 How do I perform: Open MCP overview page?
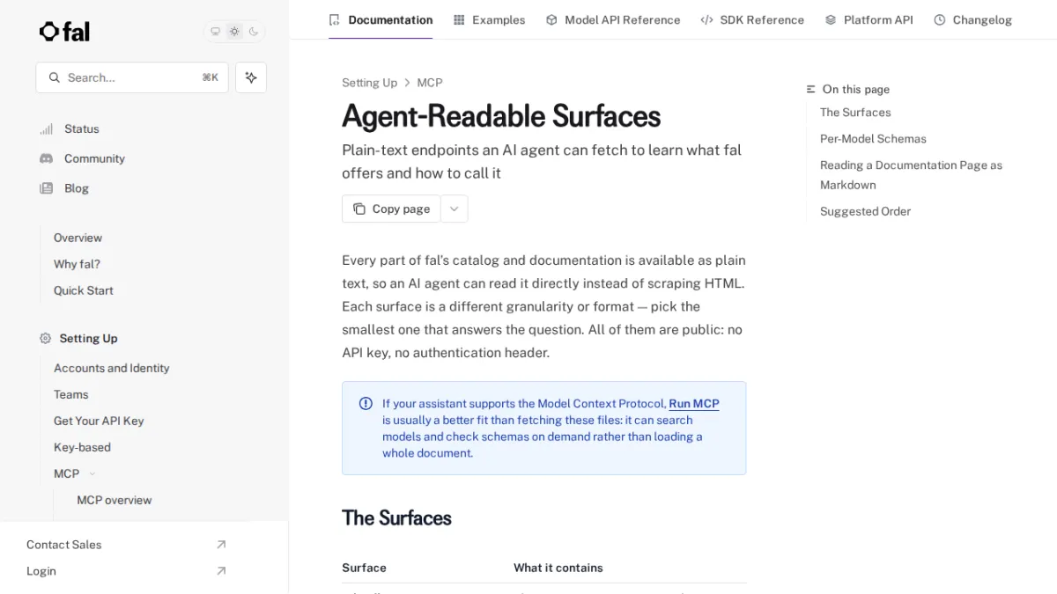tap(114, 500)
